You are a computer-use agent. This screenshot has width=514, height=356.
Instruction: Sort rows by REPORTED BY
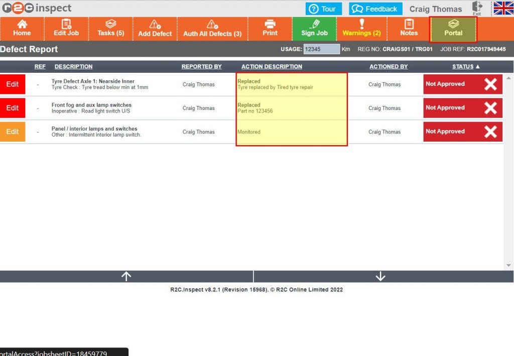[x=201, y=66]
